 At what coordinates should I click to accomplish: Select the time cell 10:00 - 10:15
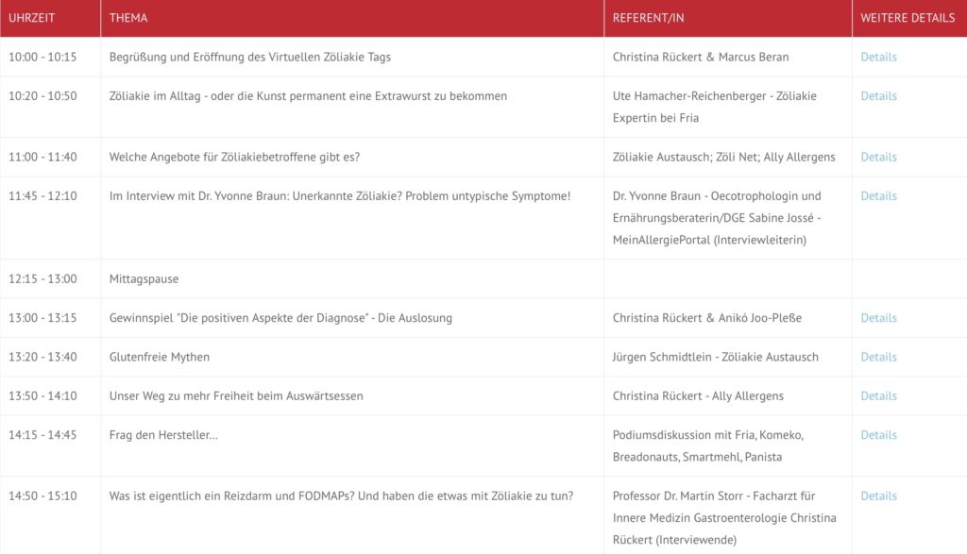42,57
